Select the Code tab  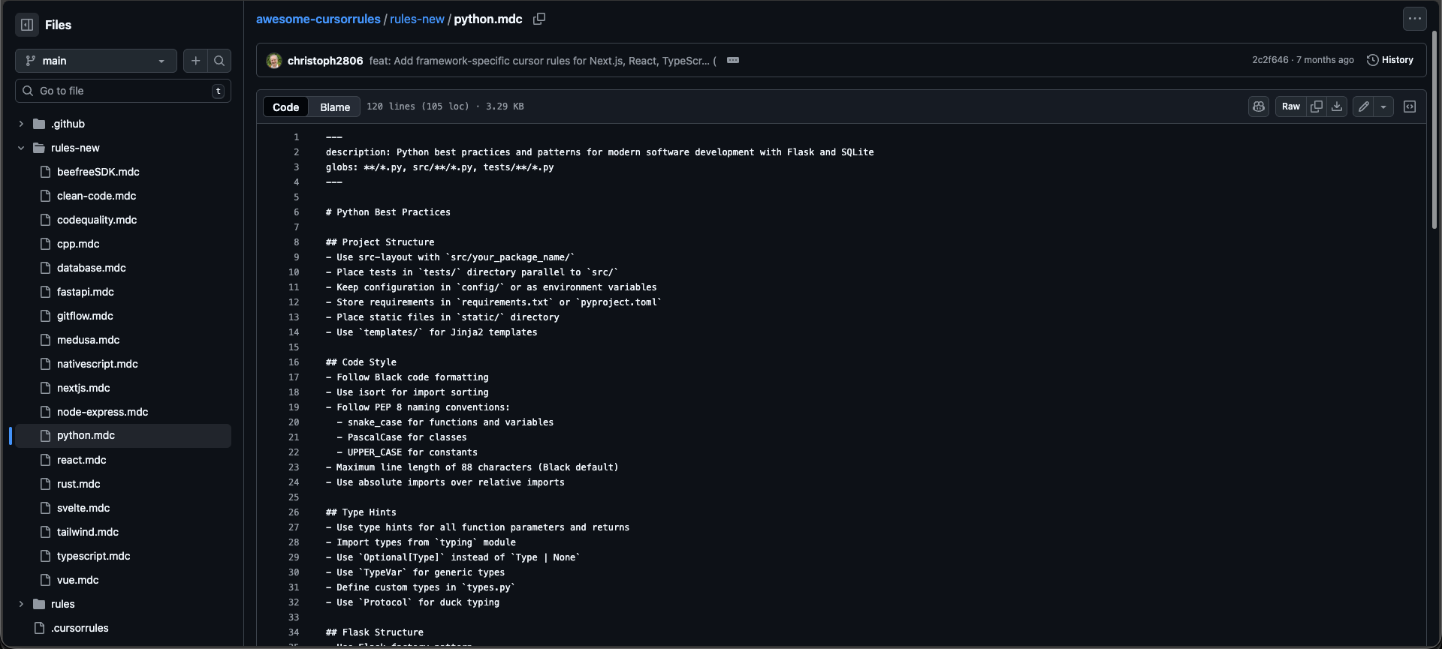point(285,107)
